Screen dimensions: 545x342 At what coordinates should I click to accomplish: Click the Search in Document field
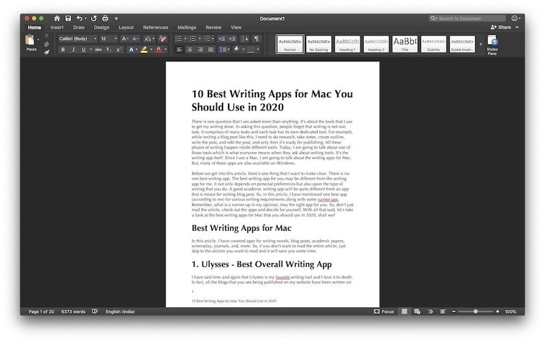pyautogui.click(x=470, y=18)
